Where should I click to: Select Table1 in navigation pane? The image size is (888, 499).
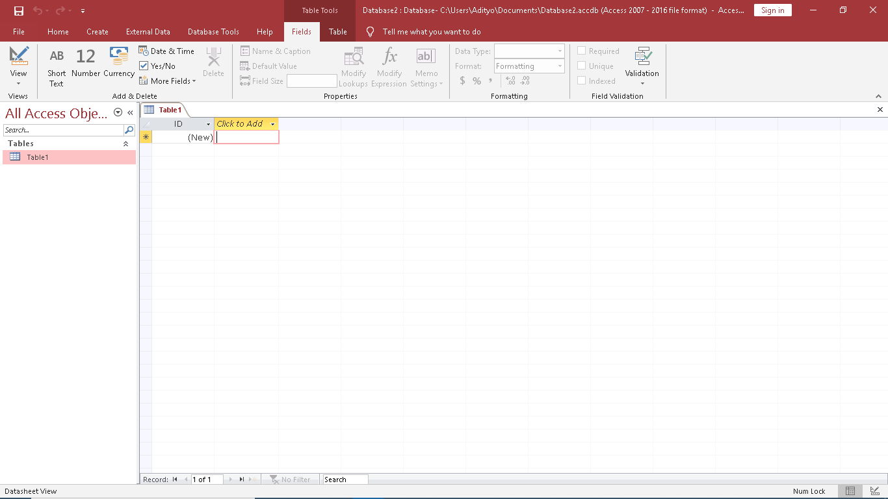point(37,157)
